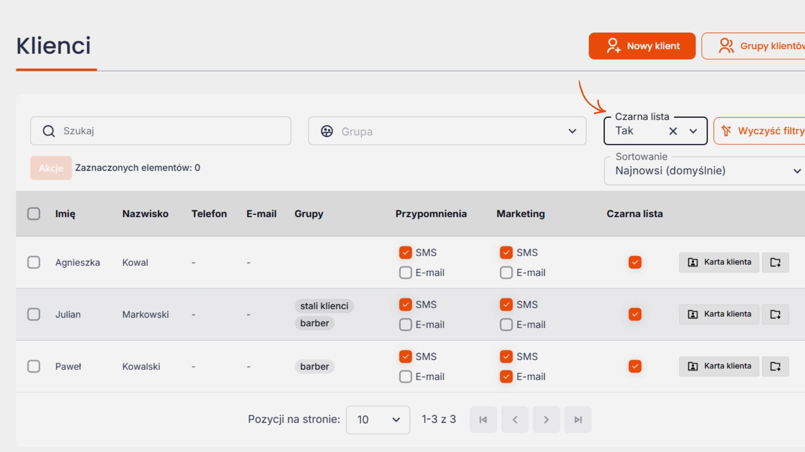Uncheck Czarna lista checkbox for Paweł Kowalski
Viewport: 805px width, 452px height.
tap(635, 366)
